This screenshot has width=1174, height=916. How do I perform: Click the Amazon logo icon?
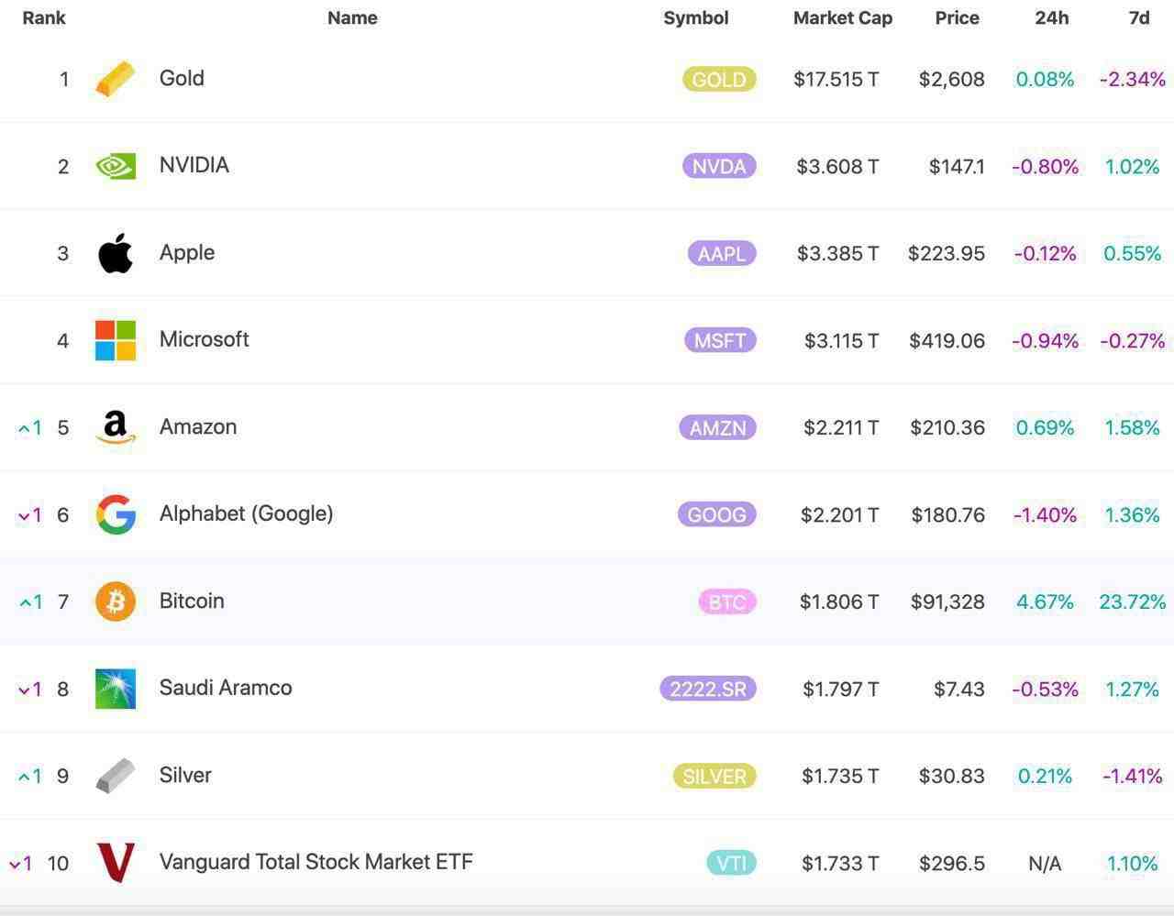click(116, 427)
